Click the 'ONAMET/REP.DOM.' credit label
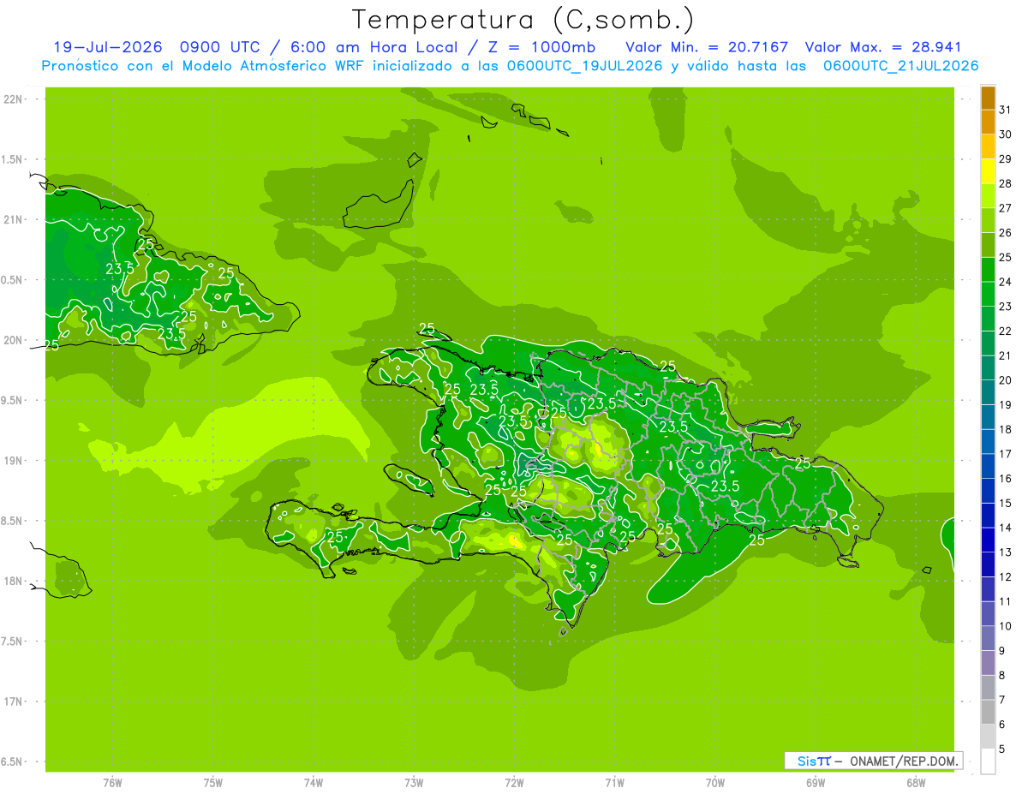 click(904, 761)
